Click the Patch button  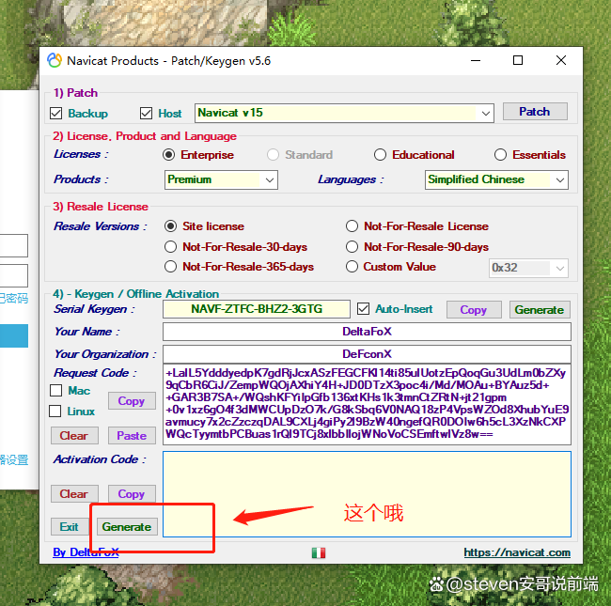click(x=534, y=112)
